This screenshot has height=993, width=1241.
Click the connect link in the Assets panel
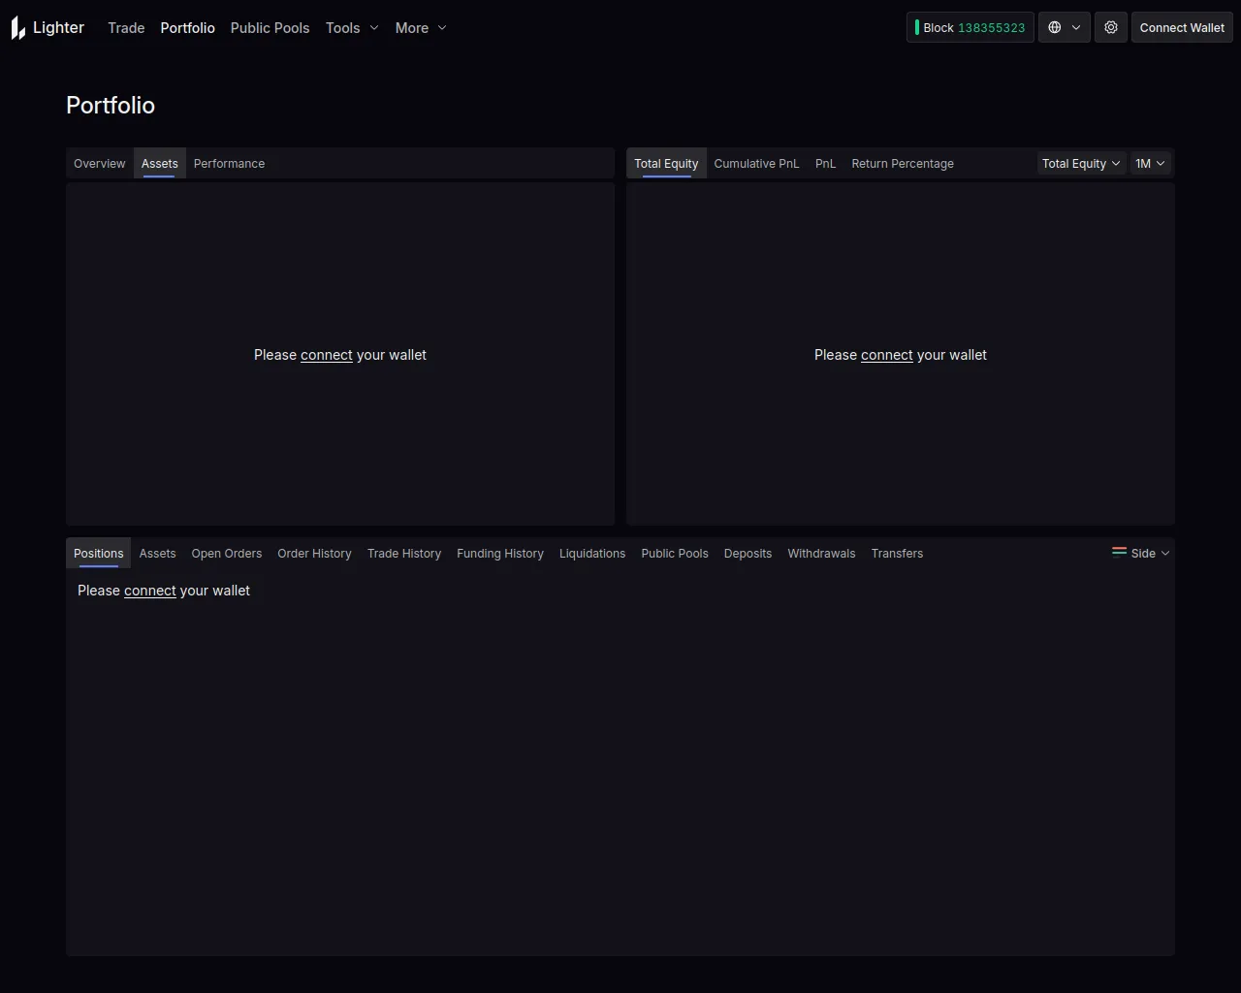(327, 355)
